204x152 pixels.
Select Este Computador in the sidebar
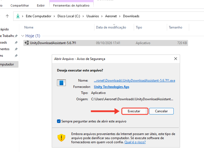coord(9,64)
